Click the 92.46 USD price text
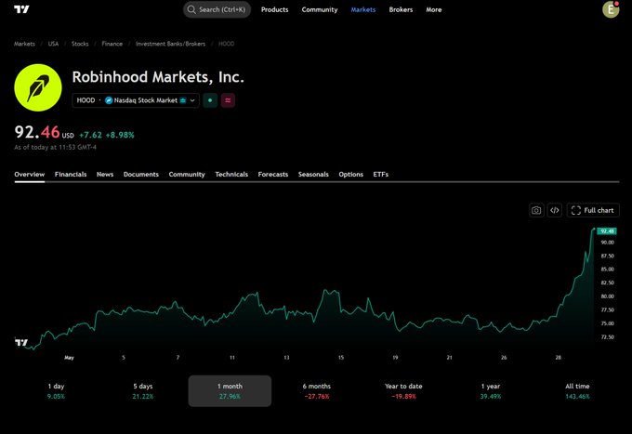The width and height of the screenshot is (632, 434). pyautogui.click(x=44, y=132)
